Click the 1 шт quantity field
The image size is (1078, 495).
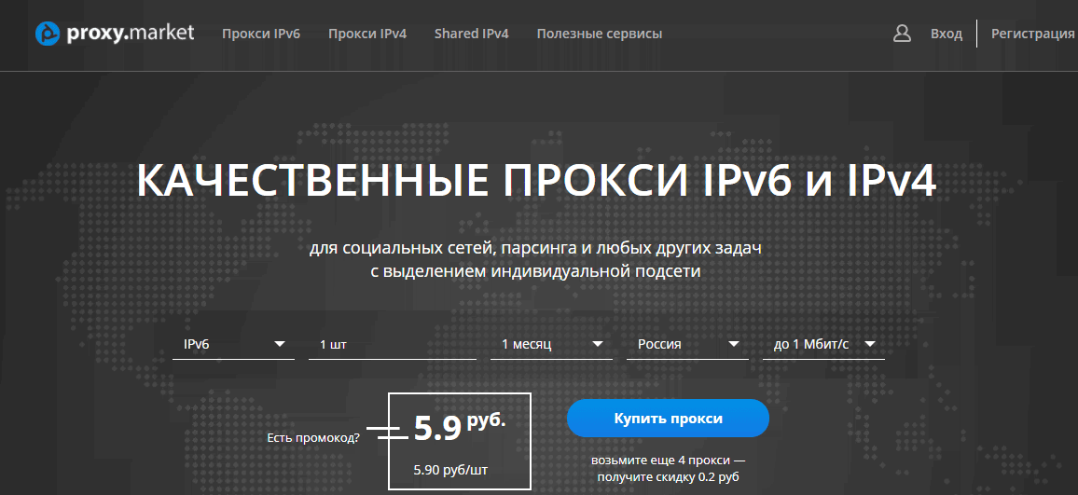(x=392, y=344)
